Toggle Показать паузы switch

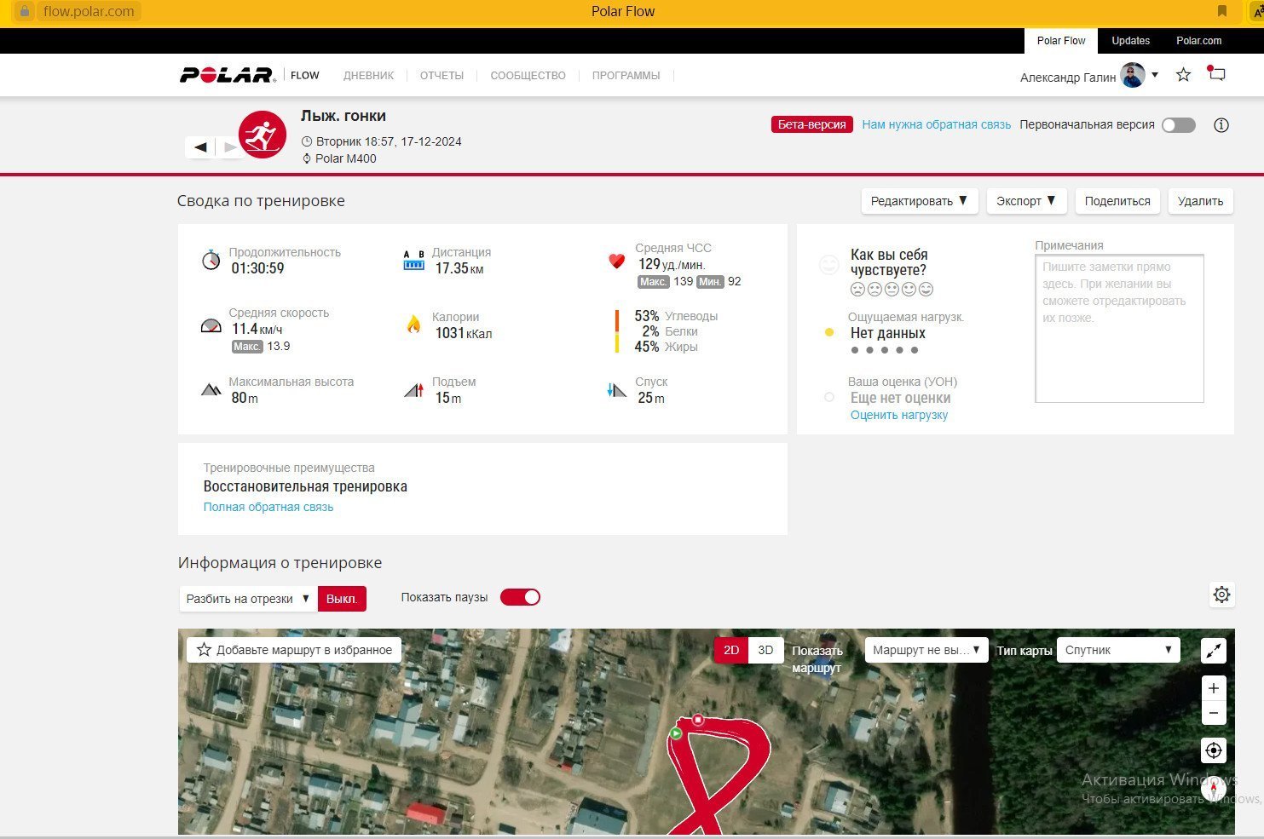pyautogui.click(x=520, y=597)
